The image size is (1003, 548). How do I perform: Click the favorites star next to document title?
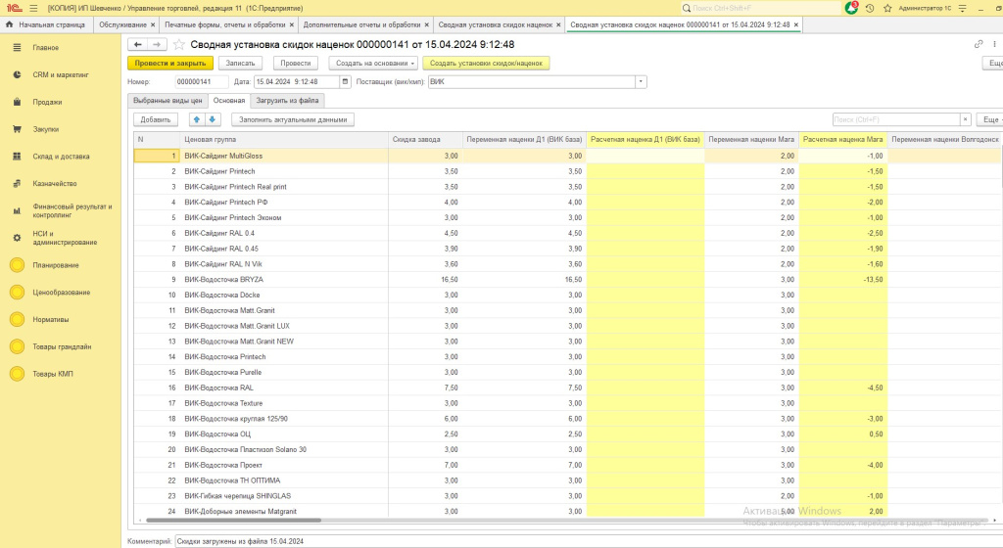click(x=178, y=44)
